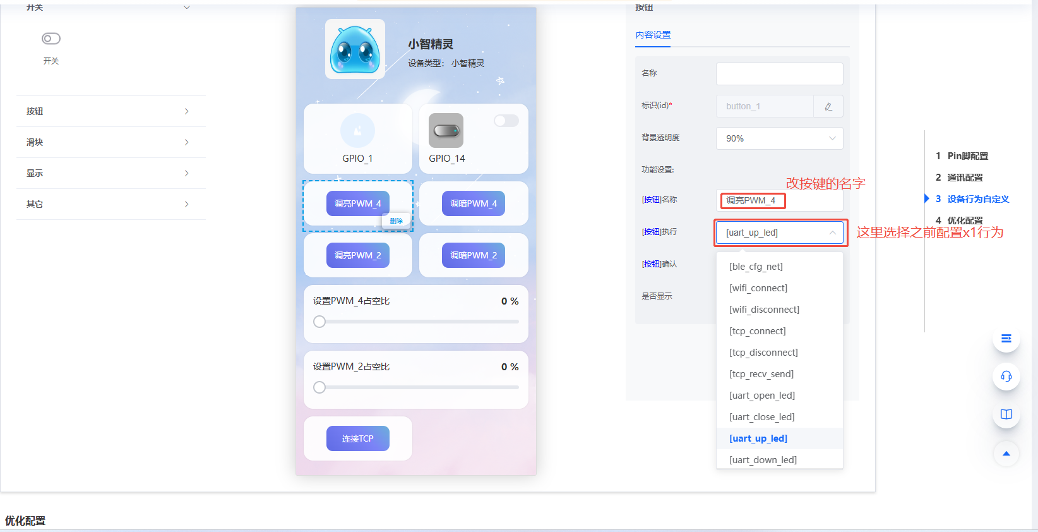Expand the 滑块 component category
1038x532 pixels.
[111, 142]
